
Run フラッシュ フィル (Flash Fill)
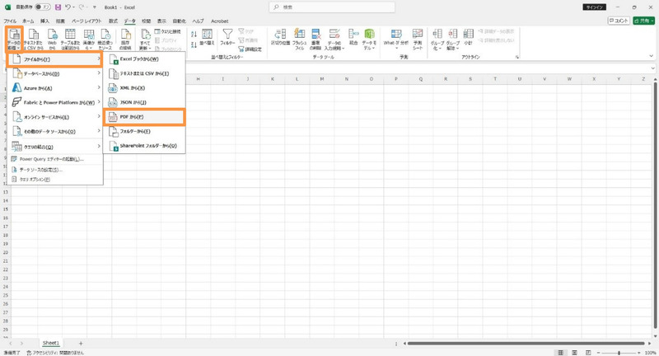point(299,40)
